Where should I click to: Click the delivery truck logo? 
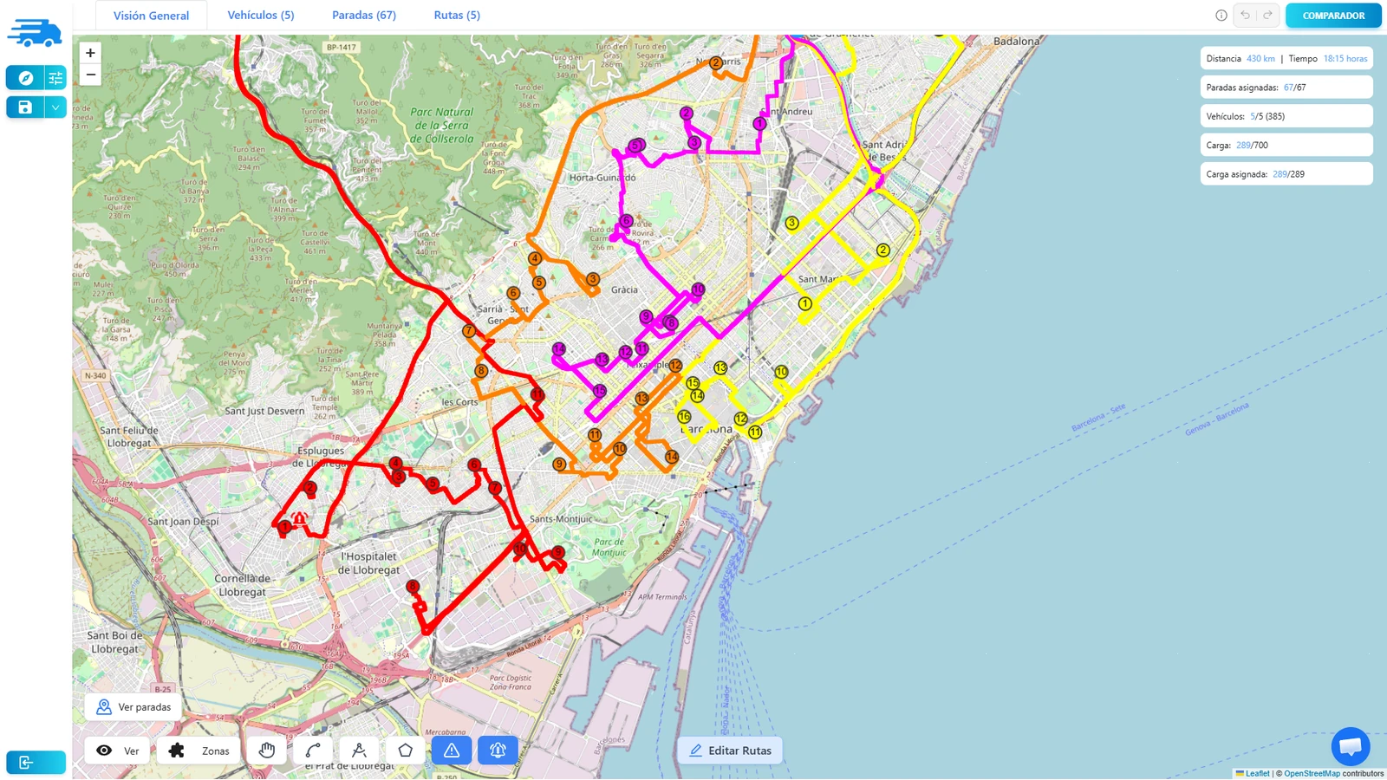coord(35,33)
